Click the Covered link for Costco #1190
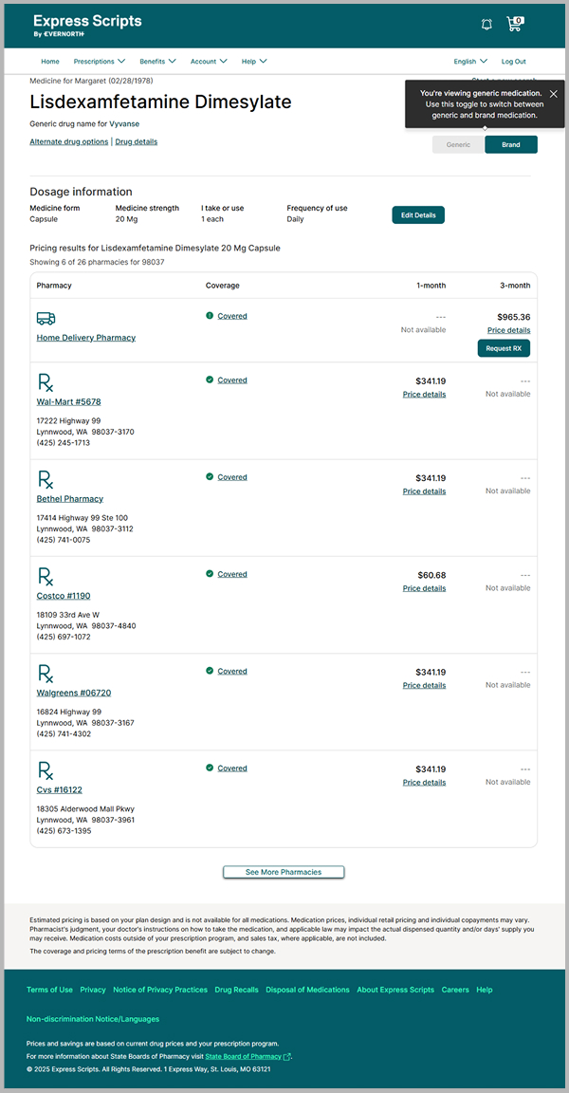The image size is (569, 1093). (232, 574)
